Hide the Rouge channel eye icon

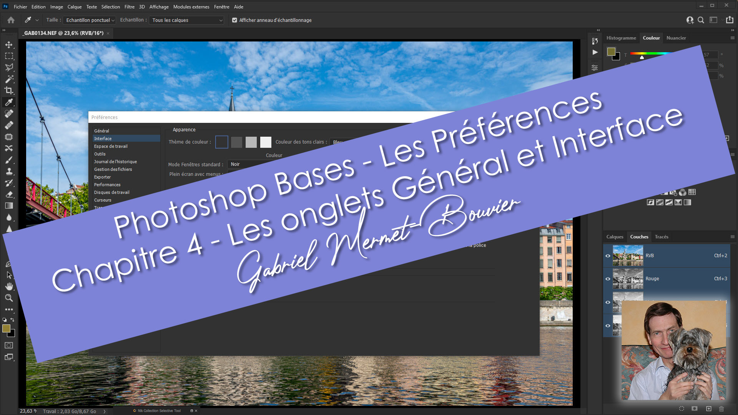(608, 279)
